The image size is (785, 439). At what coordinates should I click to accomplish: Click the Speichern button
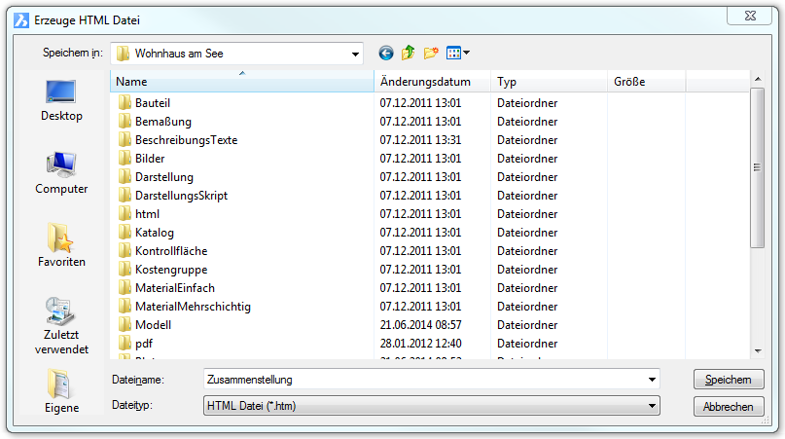[729, 380]
